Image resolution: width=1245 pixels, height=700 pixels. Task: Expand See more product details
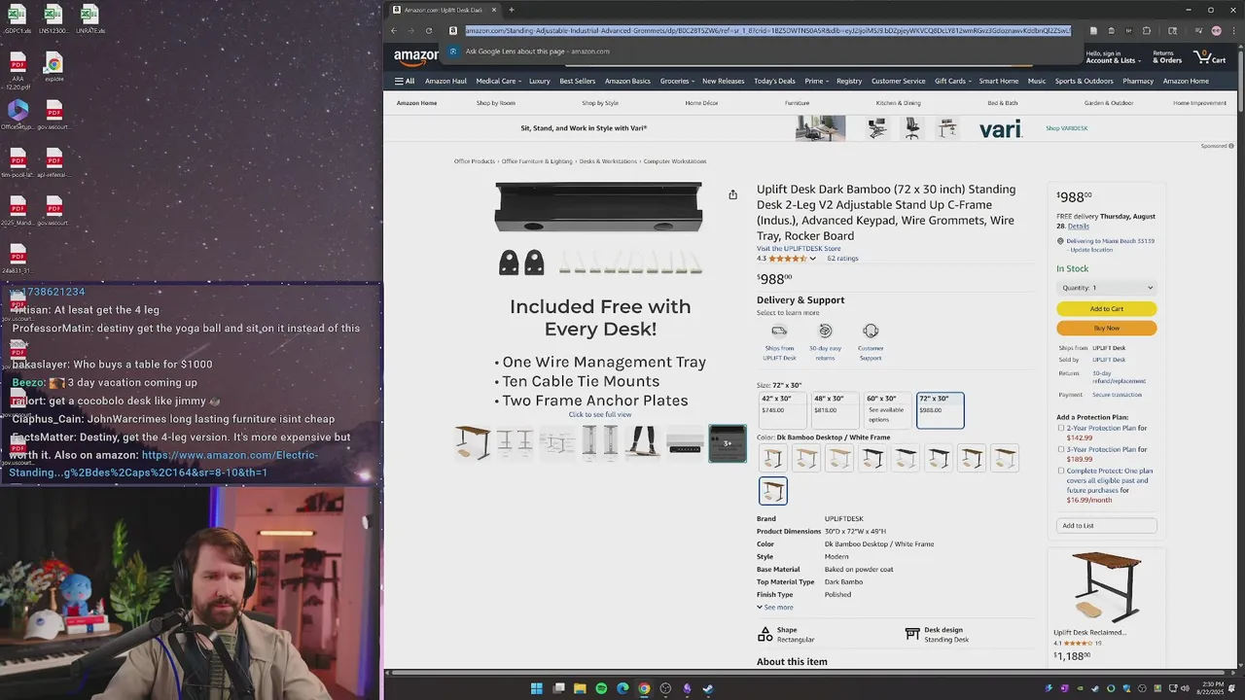775,608
